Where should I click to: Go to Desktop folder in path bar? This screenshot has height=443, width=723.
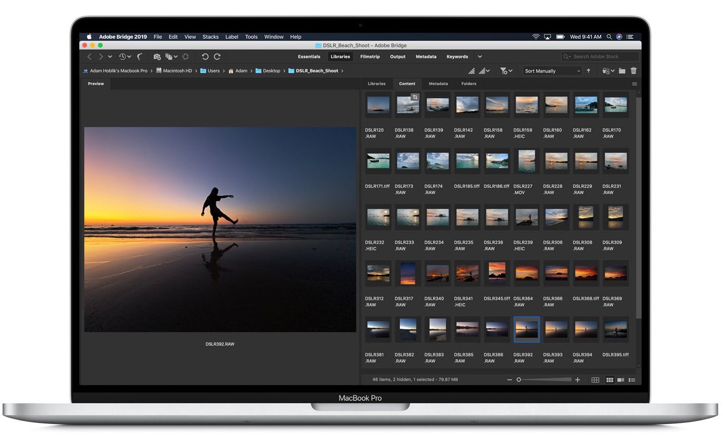[271, 71]
